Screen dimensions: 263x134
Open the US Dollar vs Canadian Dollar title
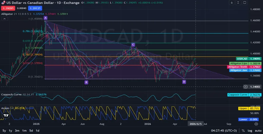[43, 3]
